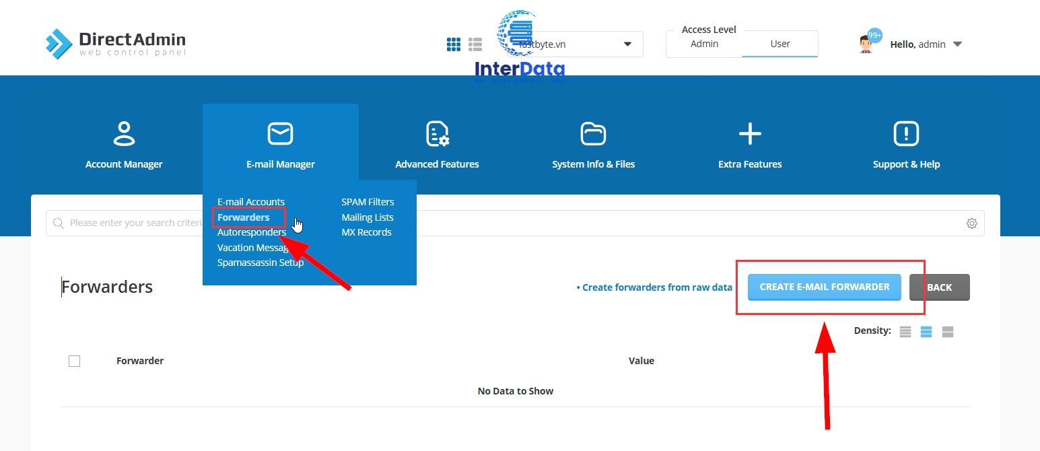Sort by the Value column header
The image size is (1040, 451).
click(x=642, y=361)
